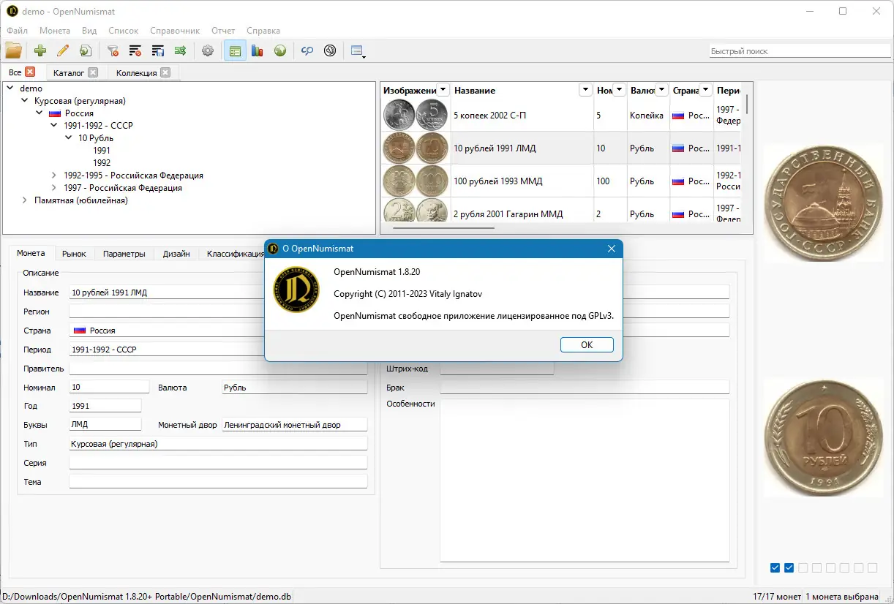Collapse the Курсовая (регулярная) tree node
The image size is (894, 604).
pyautogui.click(x=25, y=101)
